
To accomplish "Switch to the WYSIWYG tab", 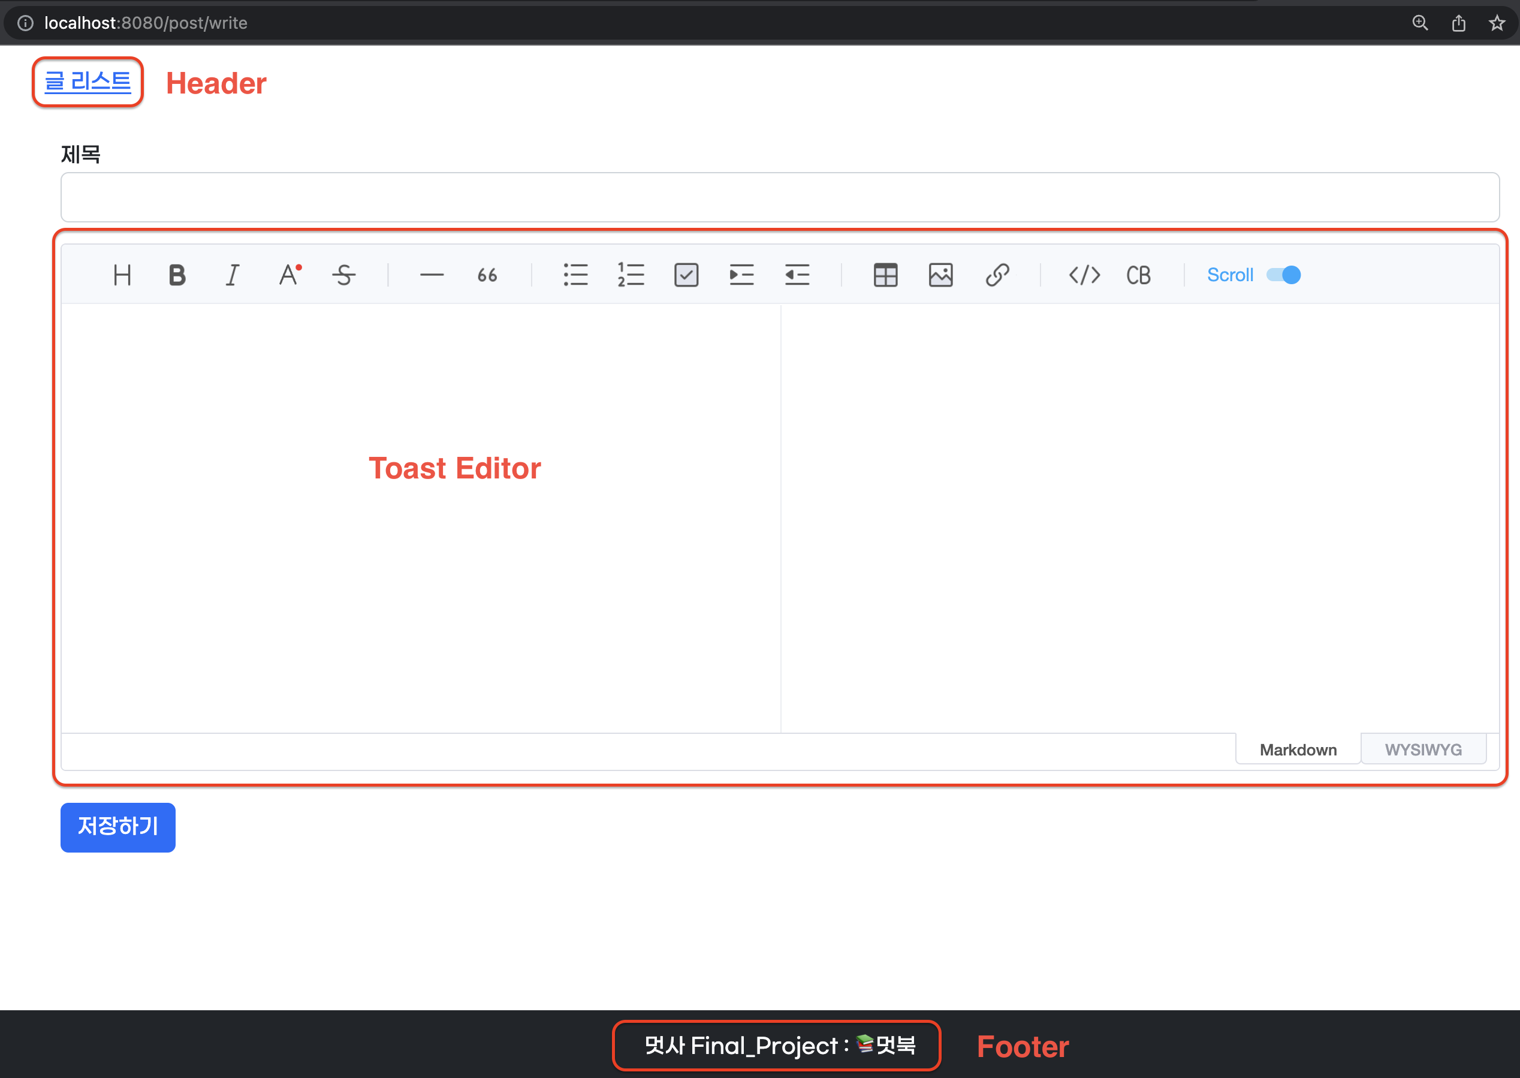I will point(1423,749).
